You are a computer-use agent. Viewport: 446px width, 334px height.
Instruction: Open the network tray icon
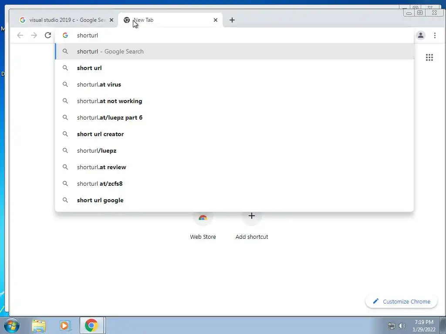[x=392, y=326]
